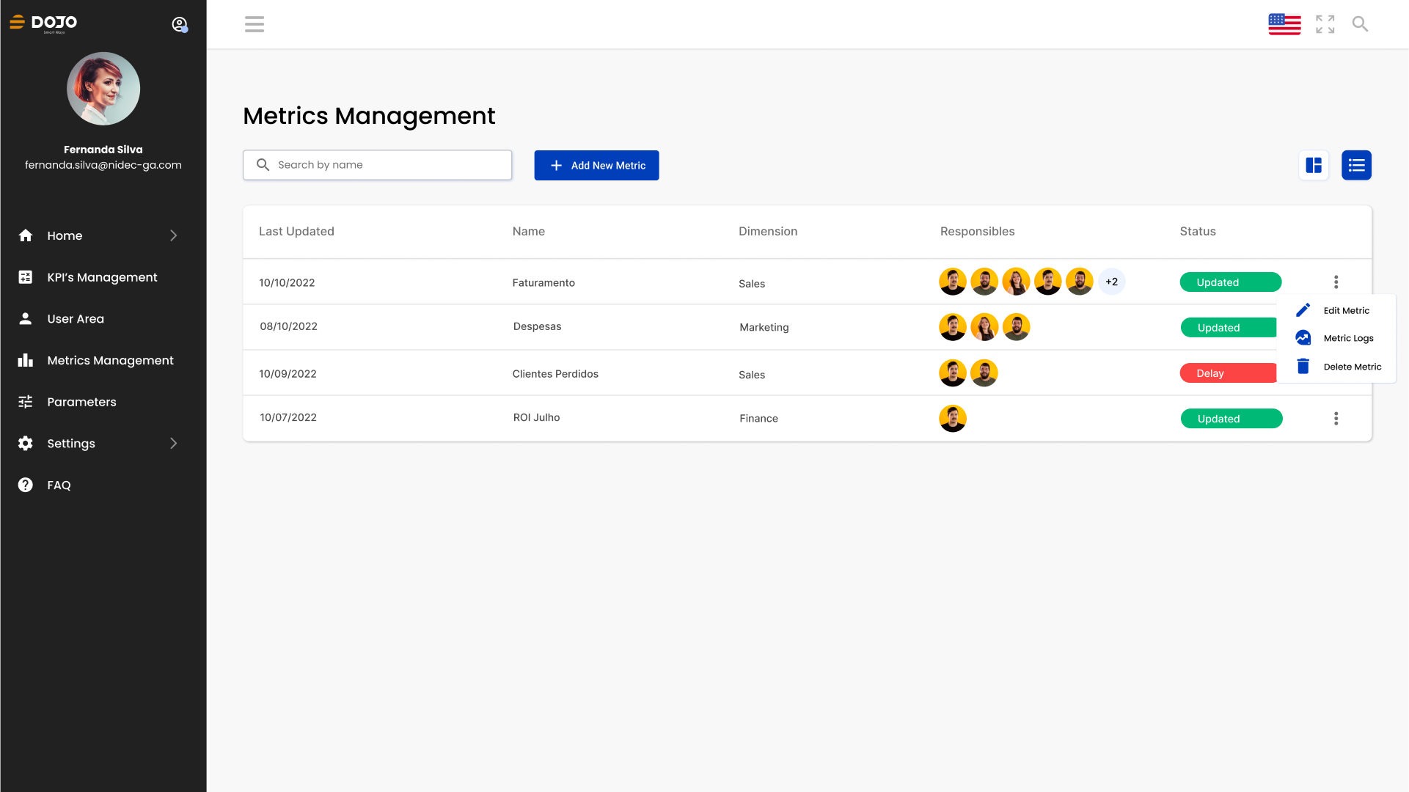The width and height of the screenshot is (1409, 792).
Task: Open the user account icon beside the logo
Action: click(x=180, y=24)
